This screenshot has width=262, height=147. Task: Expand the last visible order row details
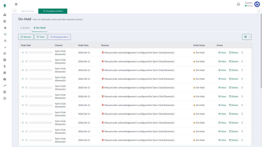[x=23, y=140]
